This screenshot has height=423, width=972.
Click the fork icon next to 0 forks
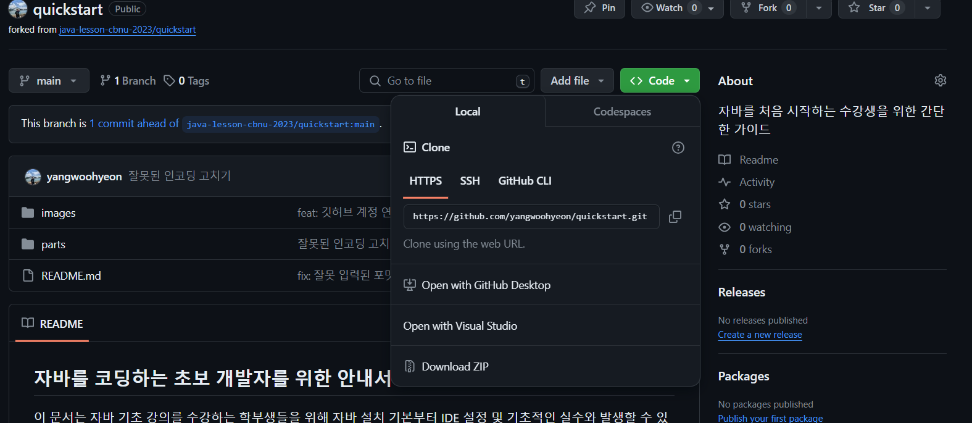pos(725,249)
